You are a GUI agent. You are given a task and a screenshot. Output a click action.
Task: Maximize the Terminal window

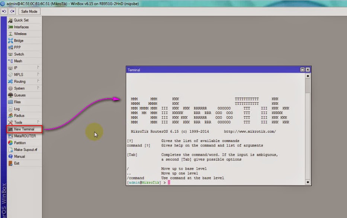(x=302, y=70)
